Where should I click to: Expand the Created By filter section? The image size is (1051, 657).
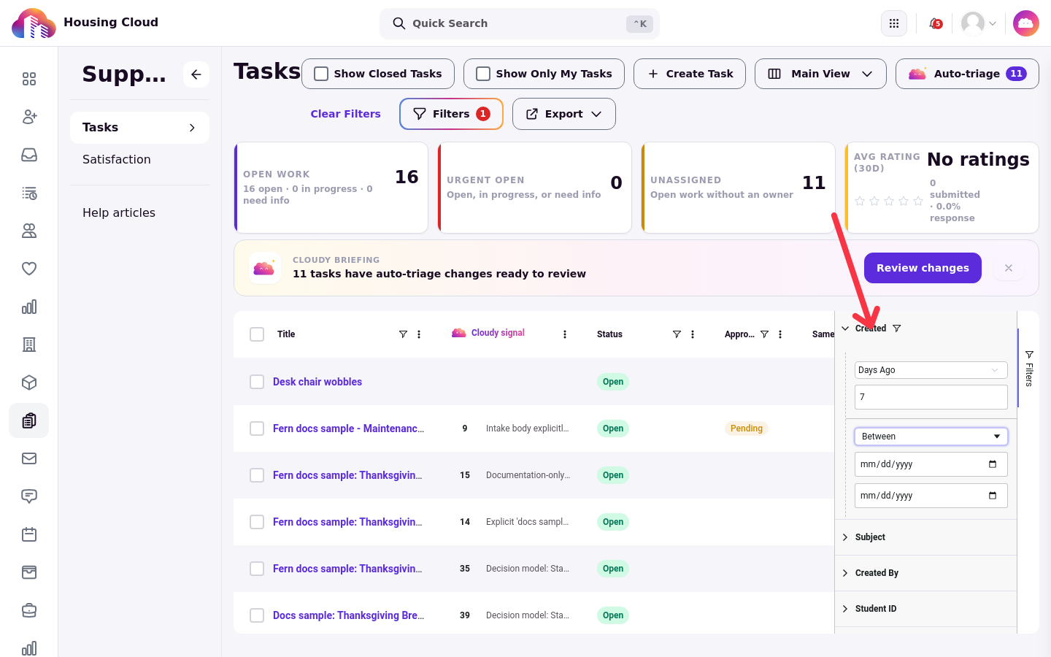pyautogui.click(x=925, y=573)
